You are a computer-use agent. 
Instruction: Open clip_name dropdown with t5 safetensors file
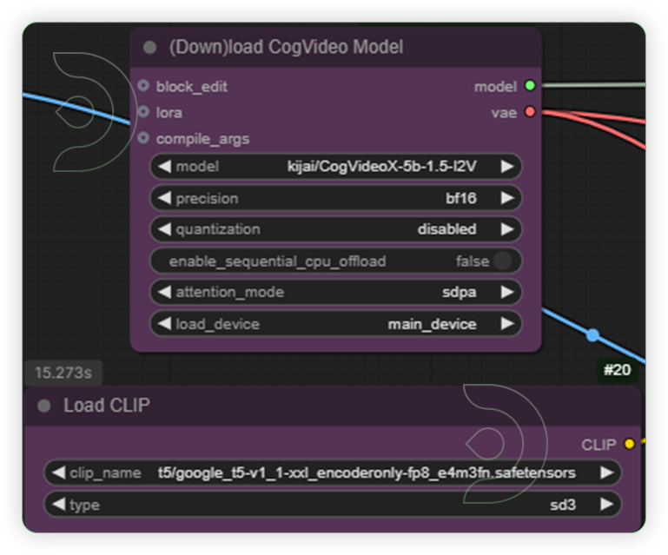coord(333,472)
